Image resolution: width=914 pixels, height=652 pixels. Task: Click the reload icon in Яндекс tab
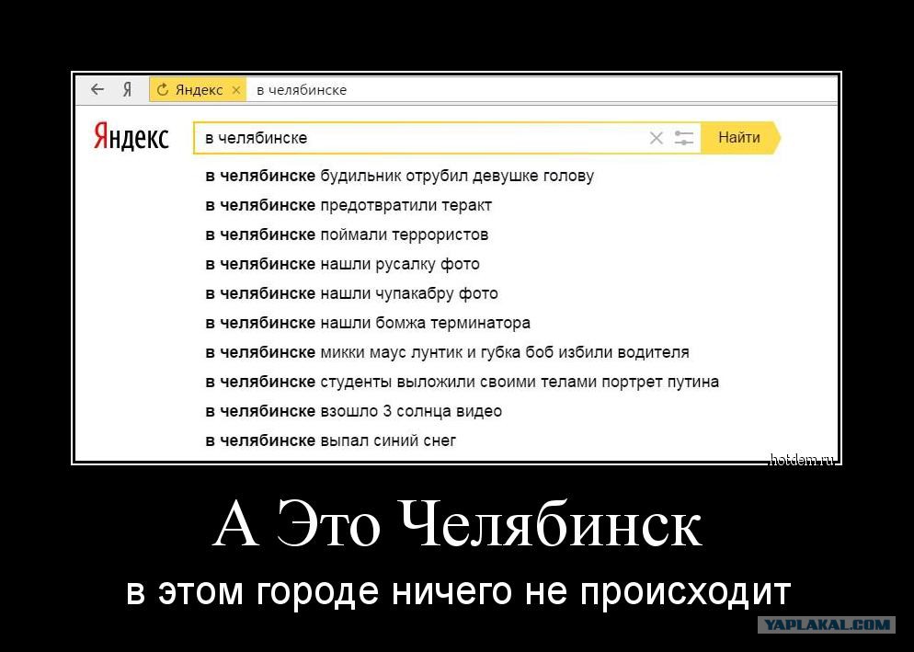click(x=163, y=89)
